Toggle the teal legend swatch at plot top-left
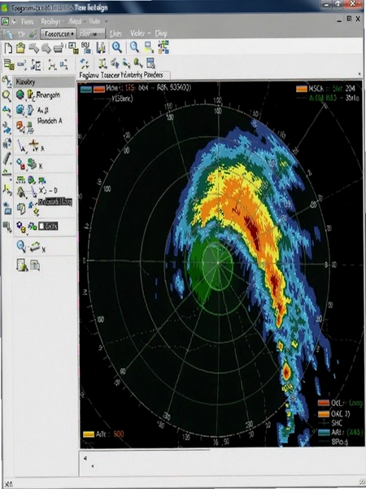Screen dimensions: 366x489 coord(86,89)
